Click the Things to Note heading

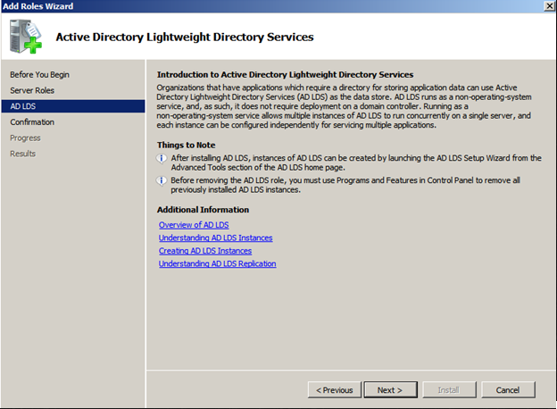pos(187,145)
